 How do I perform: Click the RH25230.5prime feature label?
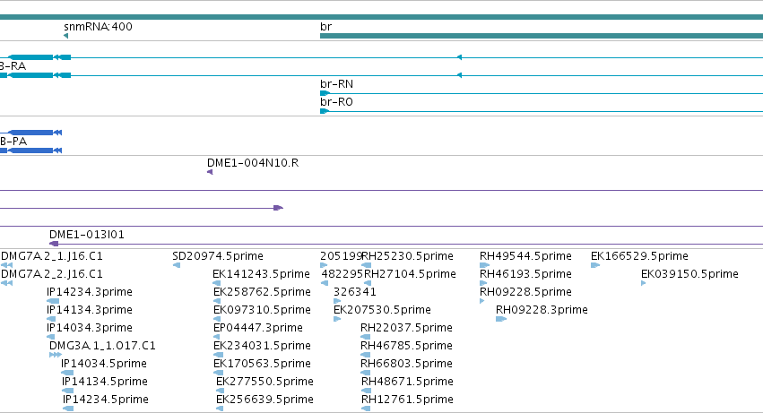click(407, 256)
